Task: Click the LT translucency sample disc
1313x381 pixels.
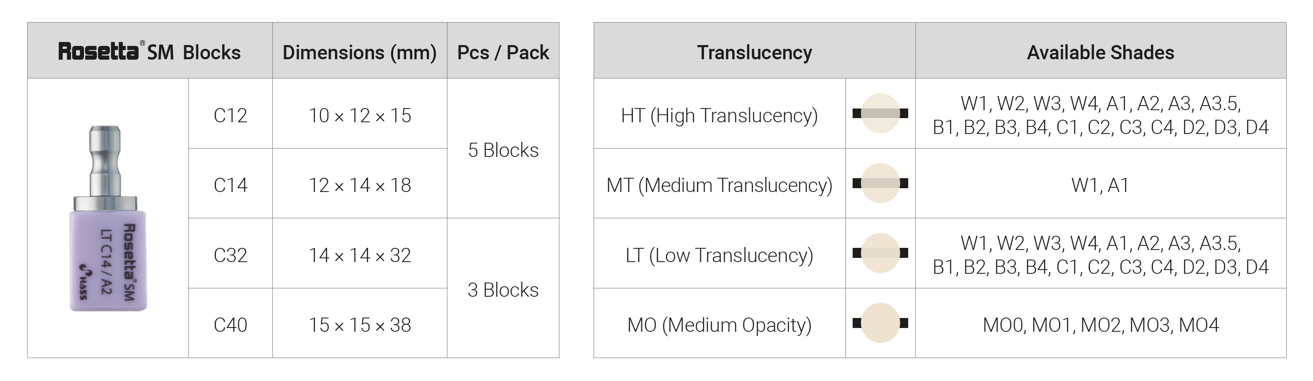Action: [x=880, y=253]
